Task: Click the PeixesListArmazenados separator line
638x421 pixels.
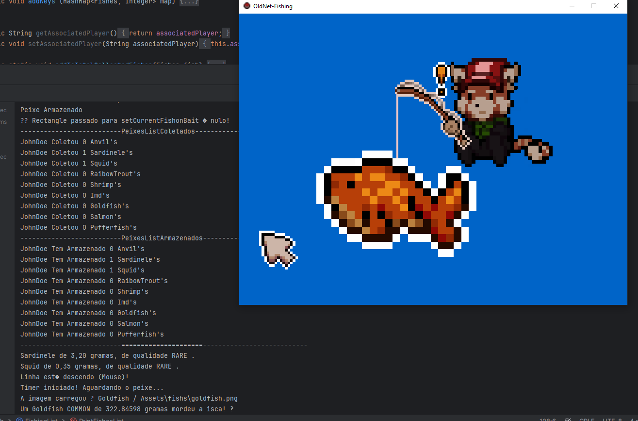Action: click(130, 238)
